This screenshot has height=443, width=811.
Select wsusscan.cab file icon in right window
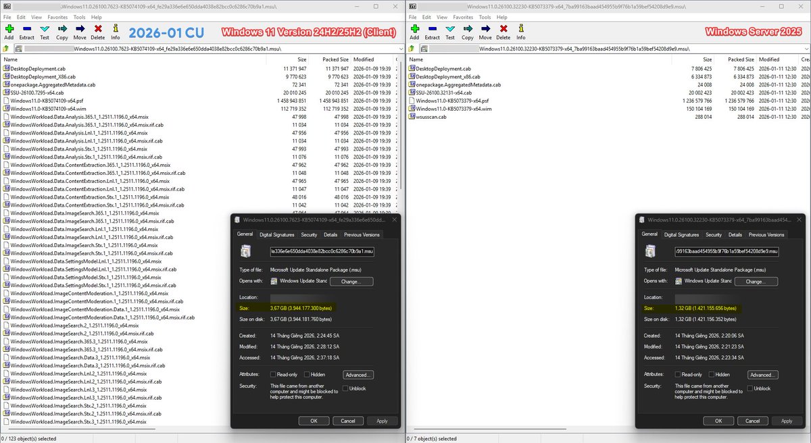412,116
